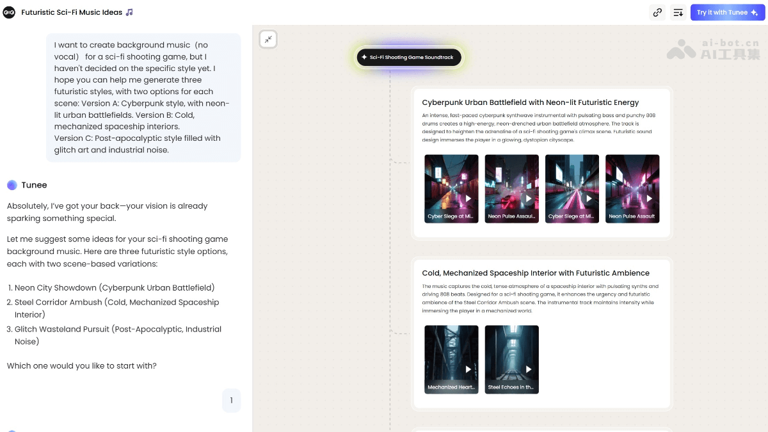This screenshot has height=432, width=768.
Task: Click the Tunee avatar icon in chat
Action: click(x=12, y=185)
